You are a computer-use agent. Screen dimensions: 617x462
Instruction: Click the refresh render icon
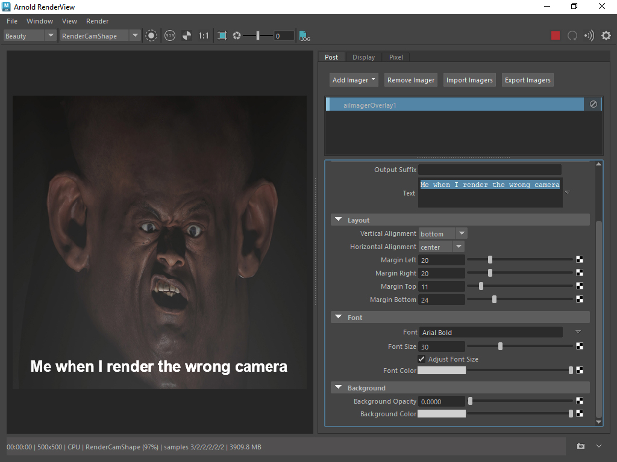pyautogui.click(x=572, y=35)
